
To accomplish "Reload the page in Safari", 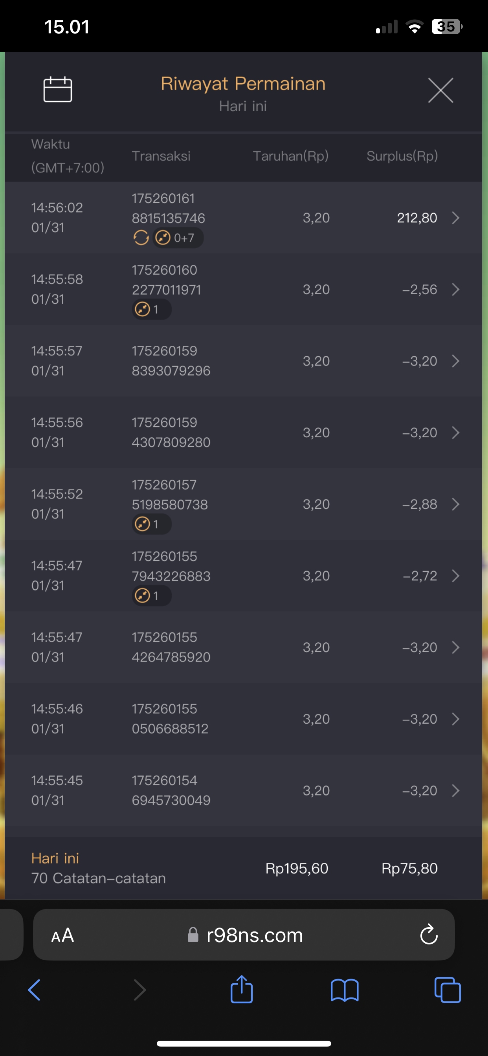I will pos(429,935).
